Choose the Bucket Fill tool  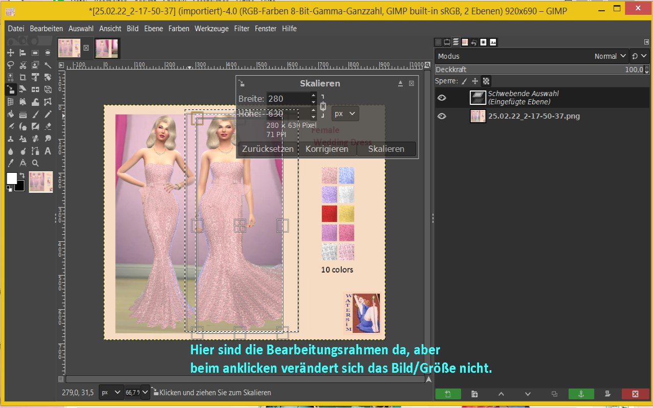(10, 115)
